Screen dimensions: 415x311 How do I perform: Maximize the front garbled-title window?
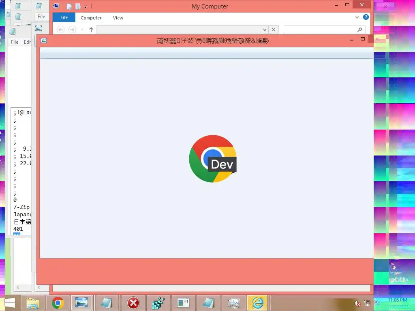363,39
